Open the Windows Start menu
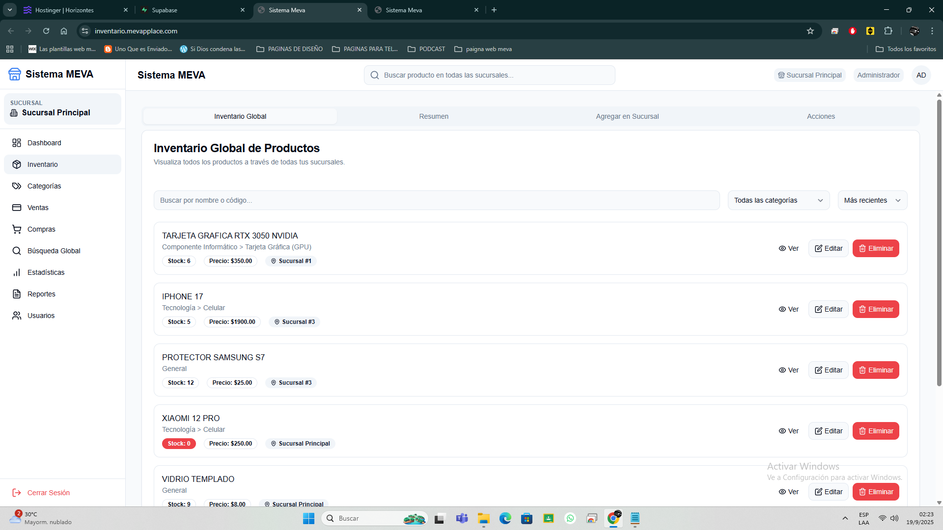The width and height of the screenshot is (943, 530). 308,518
